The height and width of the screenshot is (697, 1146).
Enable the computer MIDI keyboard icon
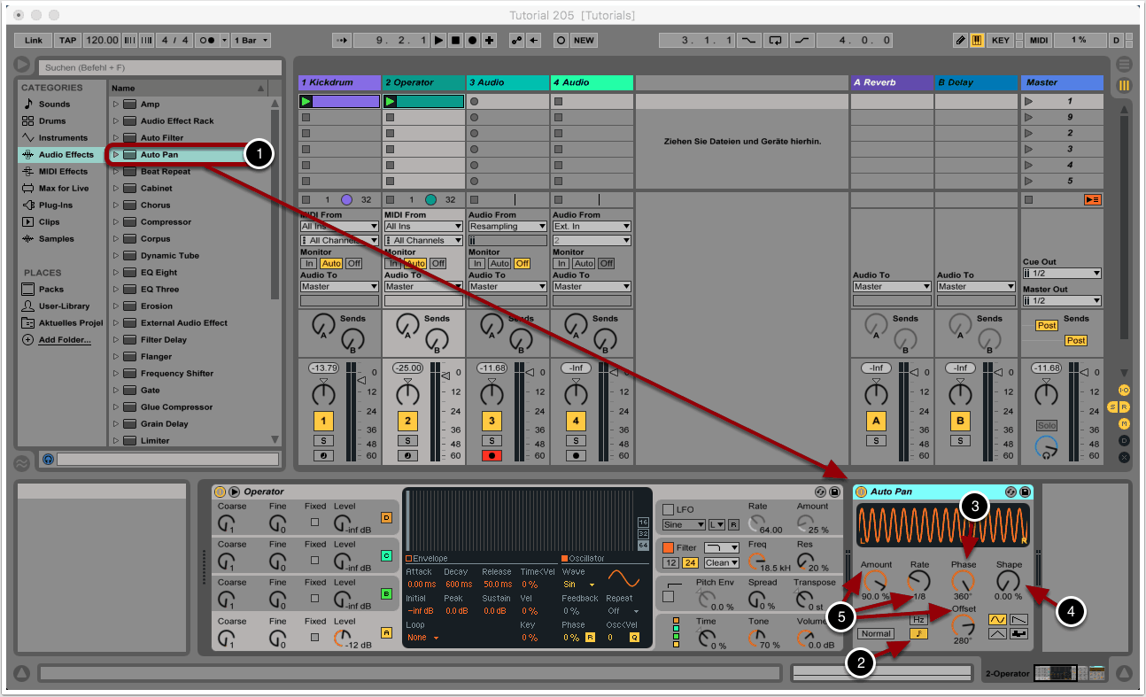[977, 41]
